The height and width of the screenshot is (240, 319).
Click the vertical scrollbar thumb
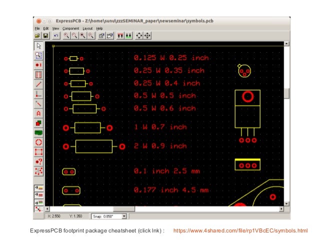coord(286,93)
